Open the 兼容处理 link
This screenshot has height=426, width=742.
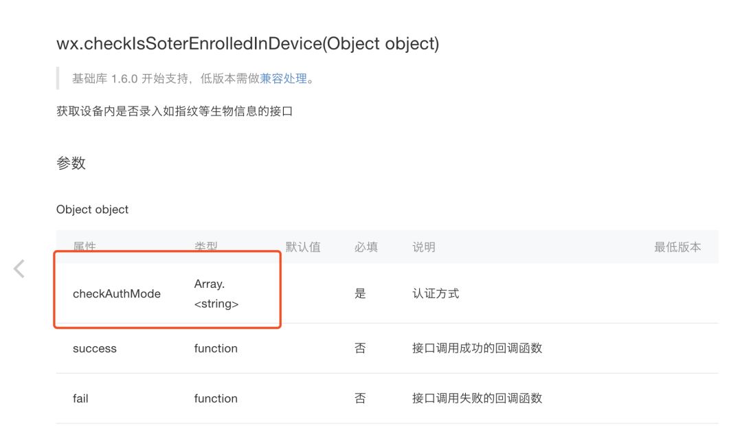click(283, 78)
